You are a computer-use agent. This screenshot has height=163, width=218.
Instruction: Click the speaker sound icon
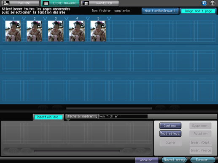(204, 3)
